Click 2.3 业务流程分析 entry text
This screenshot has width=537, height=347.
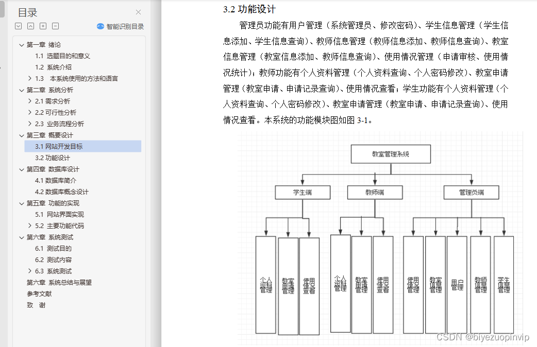59,124
